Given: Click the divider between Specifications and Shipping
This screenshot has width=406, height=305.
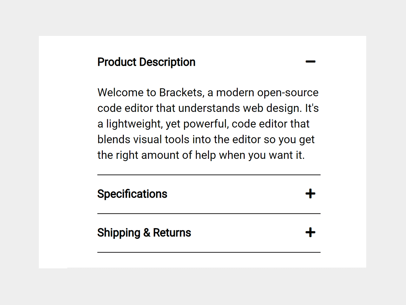Looking at the screenshot, I should 209,213.
